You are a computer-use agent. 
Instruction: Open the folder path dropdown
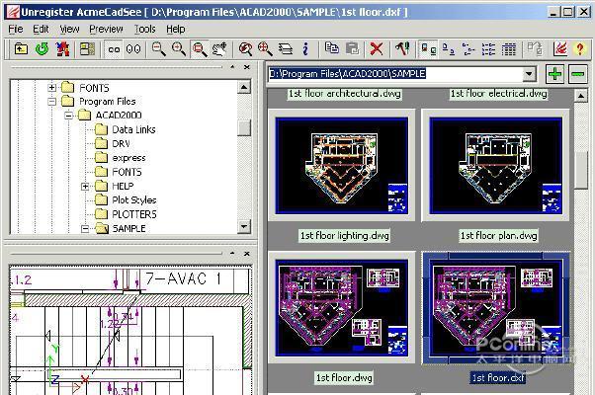coord(529,74)
